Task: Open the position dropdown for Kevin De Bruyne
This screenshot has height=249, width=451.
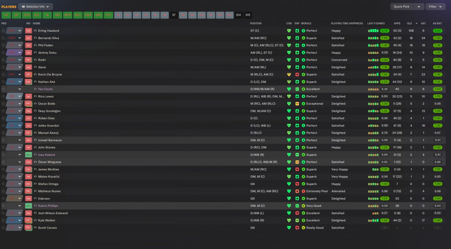Action: pos(20,75)
